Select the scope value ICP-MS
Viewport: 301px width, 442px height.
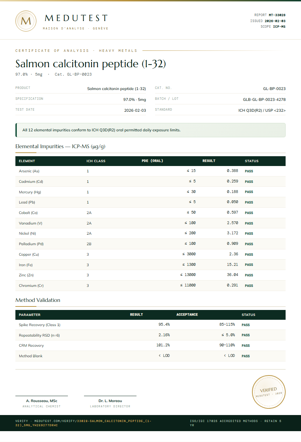pyautogui.click(x=279, y=27)
